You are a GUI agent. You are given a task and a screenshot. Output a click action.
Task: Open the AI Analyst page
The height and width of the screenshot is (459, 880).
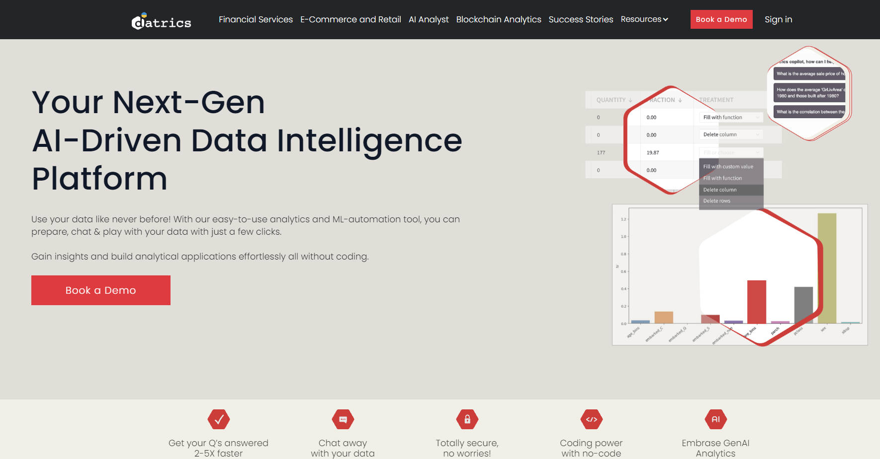click(x=429, y=19)
